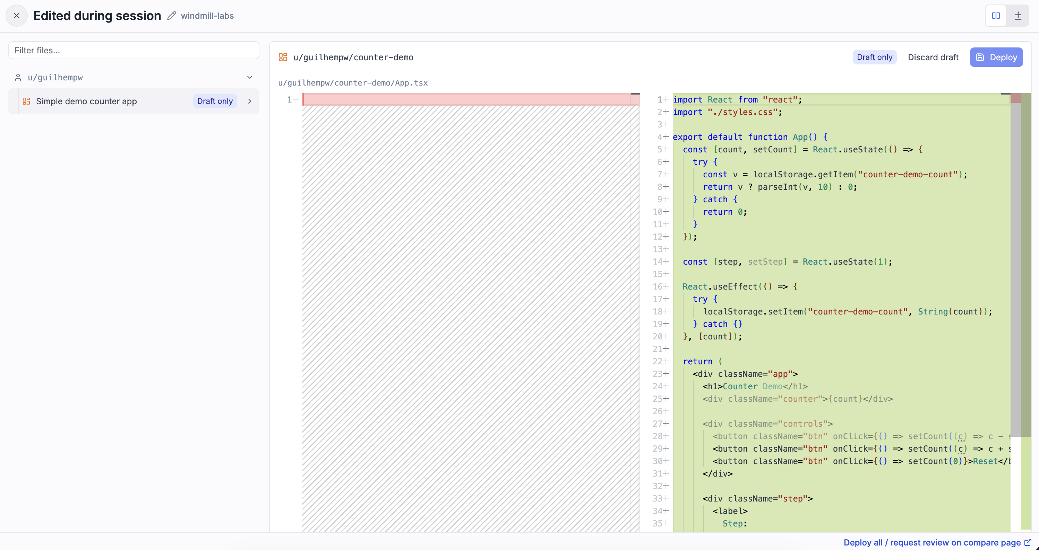Click line 14 const step useState
Image resolution: width=1039 pixels, height=550 pixels.
tap(787, 261)
